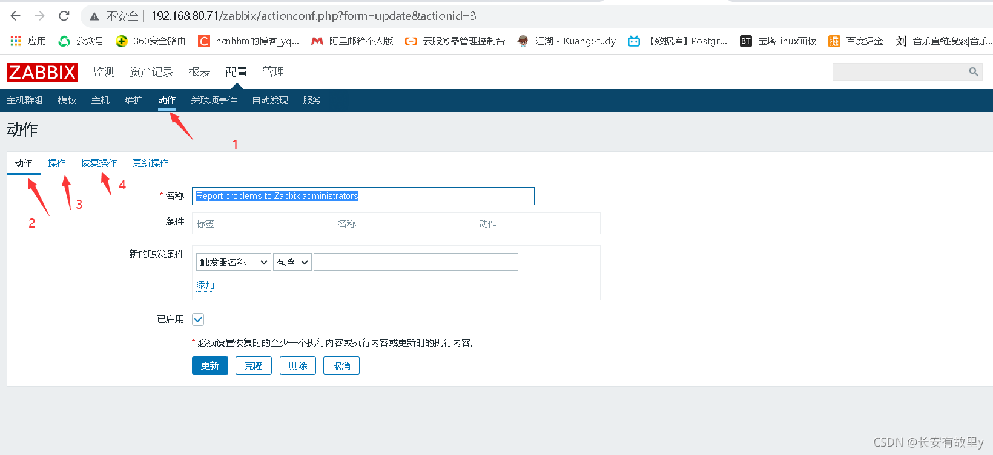Viewport: 993px width, 455px height.
Task: Click the 添加 condition link
Action: click(x=205, y=286)
